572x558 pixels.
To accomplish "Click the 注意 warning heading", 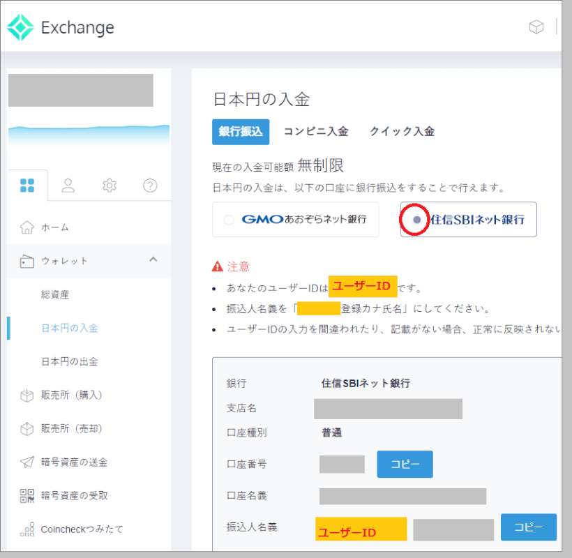I will (238, 266).
